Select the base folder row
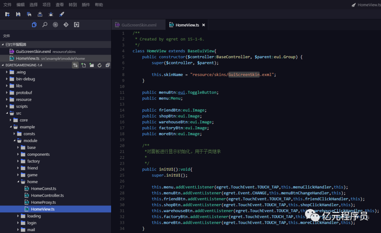Image resolution: width=381 pixels, height=233 pixels. point(55,147)
